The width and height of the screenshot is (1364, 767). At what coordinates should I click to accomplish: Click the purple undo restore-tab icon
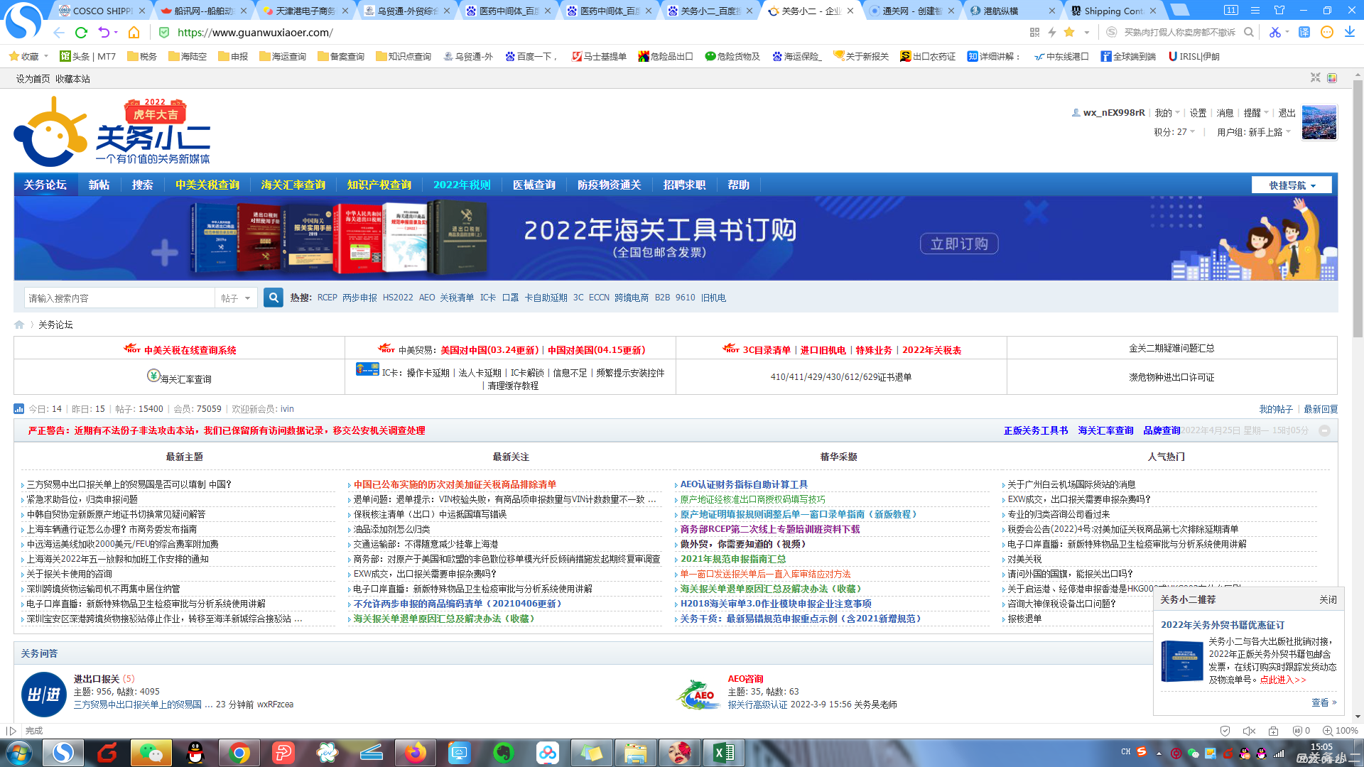pyautogui.click(x=104, y=33)
